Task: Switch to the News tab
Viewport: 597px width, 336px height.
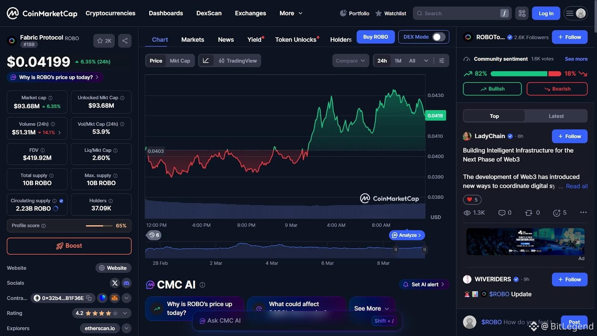Action: coord(226,40)
